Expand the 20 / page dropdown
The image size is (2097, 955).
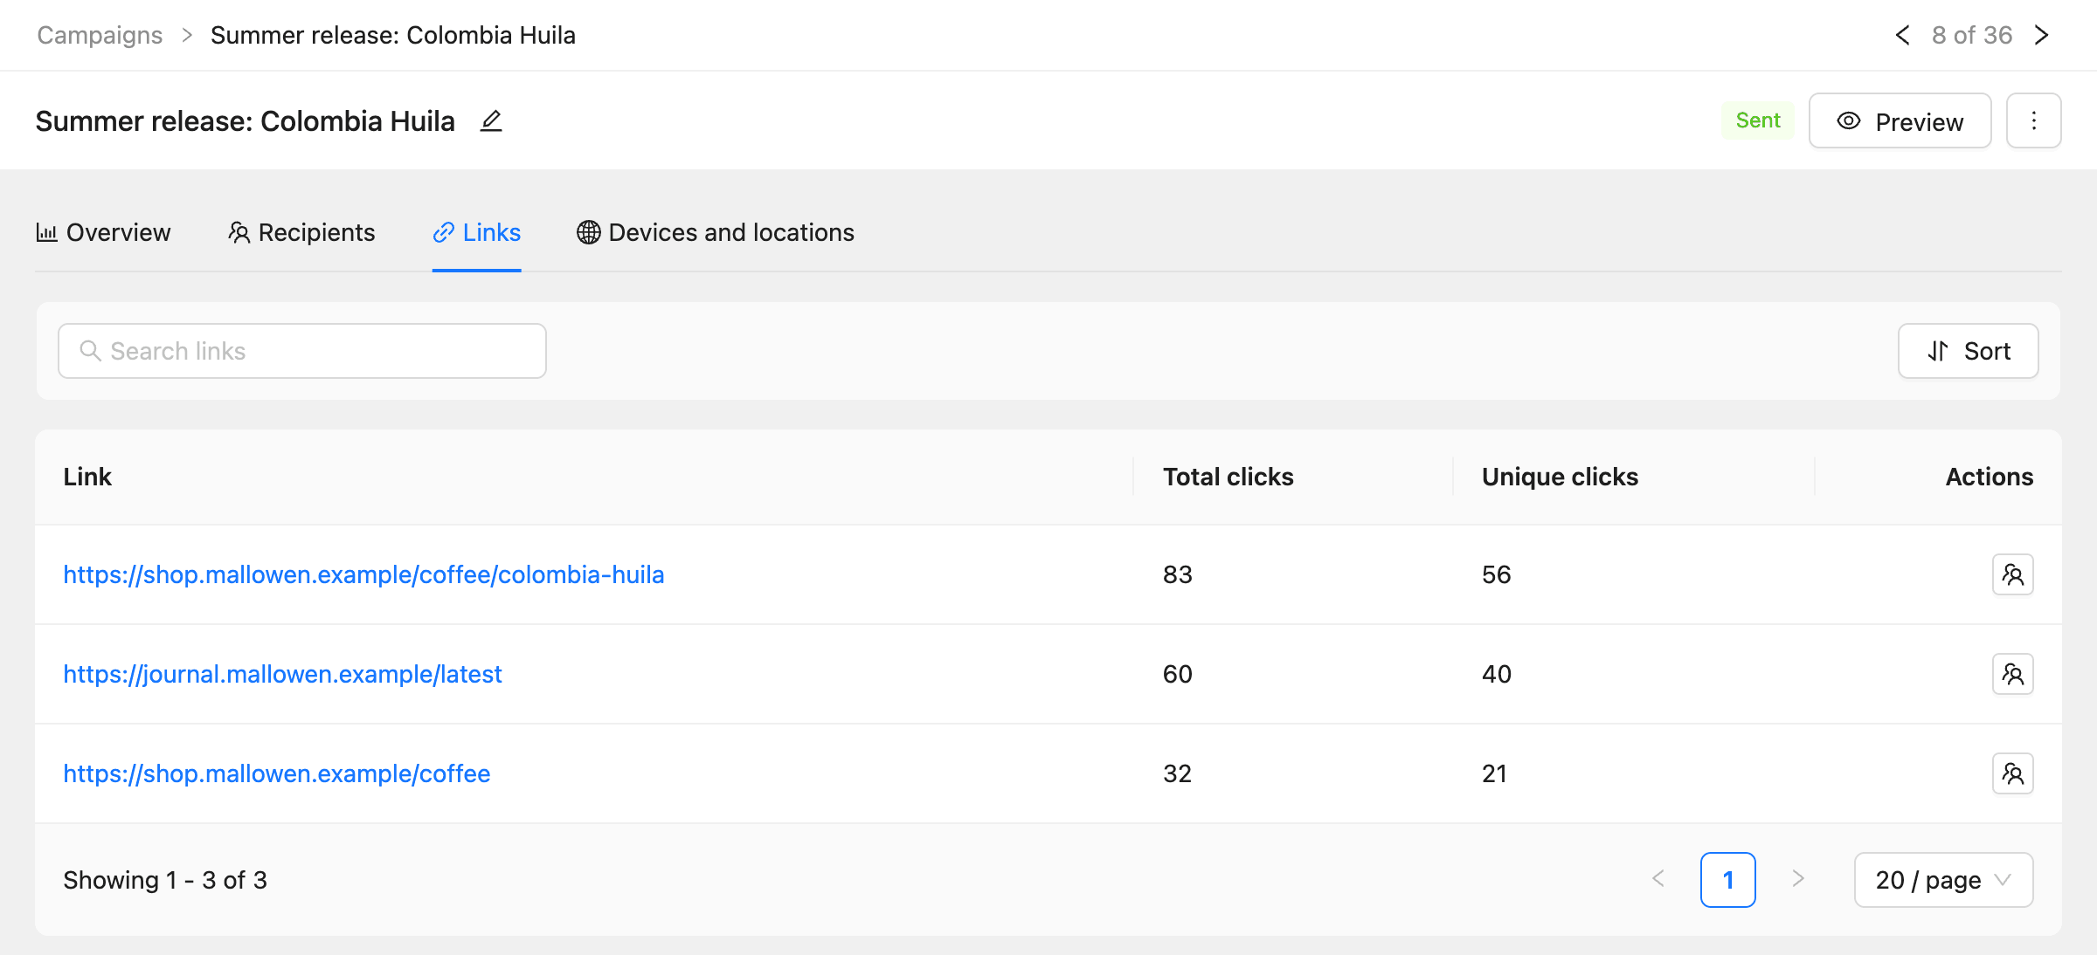[x=1944, y=880]
